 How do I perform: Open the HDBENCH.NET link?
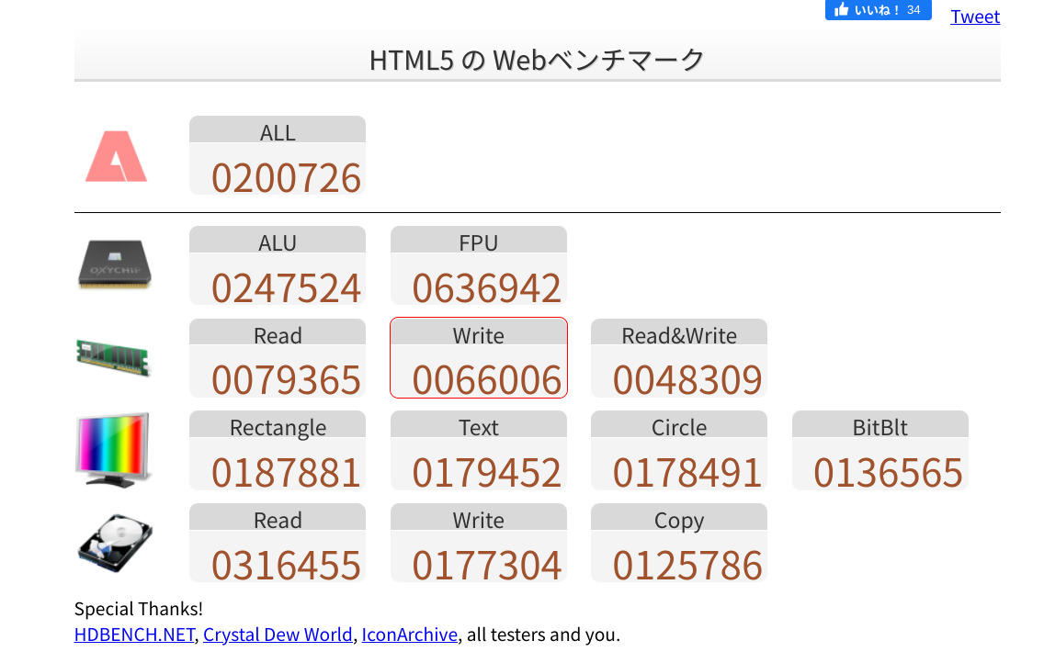tap(134, 635)
